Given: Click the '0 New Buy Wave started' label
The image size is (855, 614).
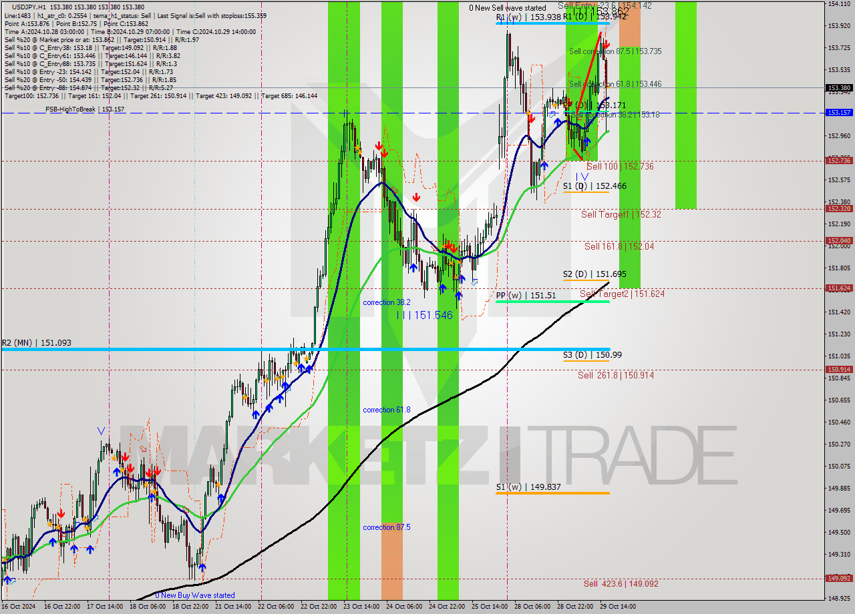Looking at the screenshot, I should click(x=195, y=595).
